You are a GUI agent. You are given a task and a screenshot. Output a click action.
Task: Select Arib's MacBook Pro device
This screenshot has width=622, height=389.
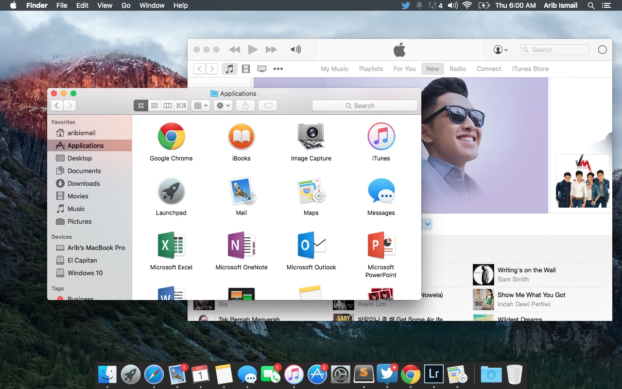click(x=89, y=248)
